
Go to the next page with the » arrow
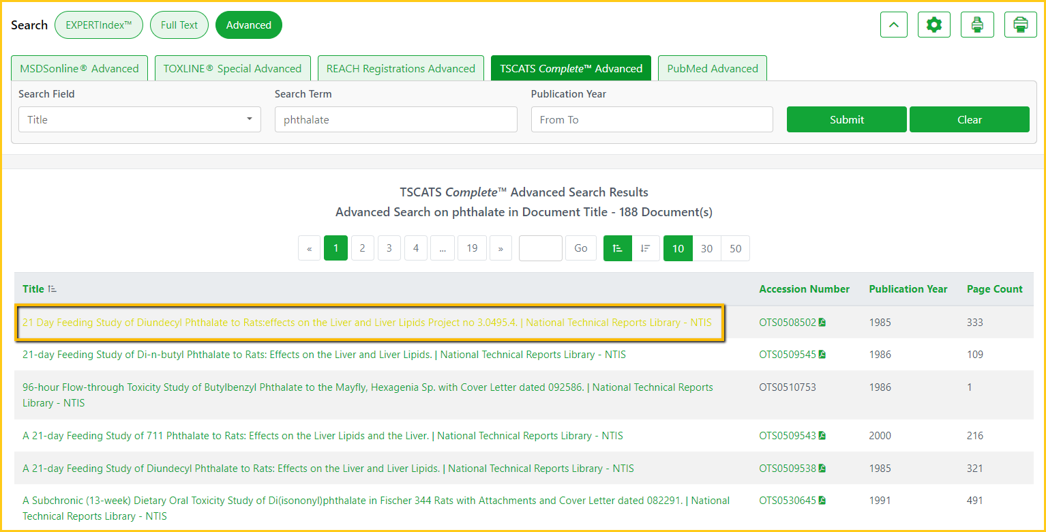coord(500,248)
